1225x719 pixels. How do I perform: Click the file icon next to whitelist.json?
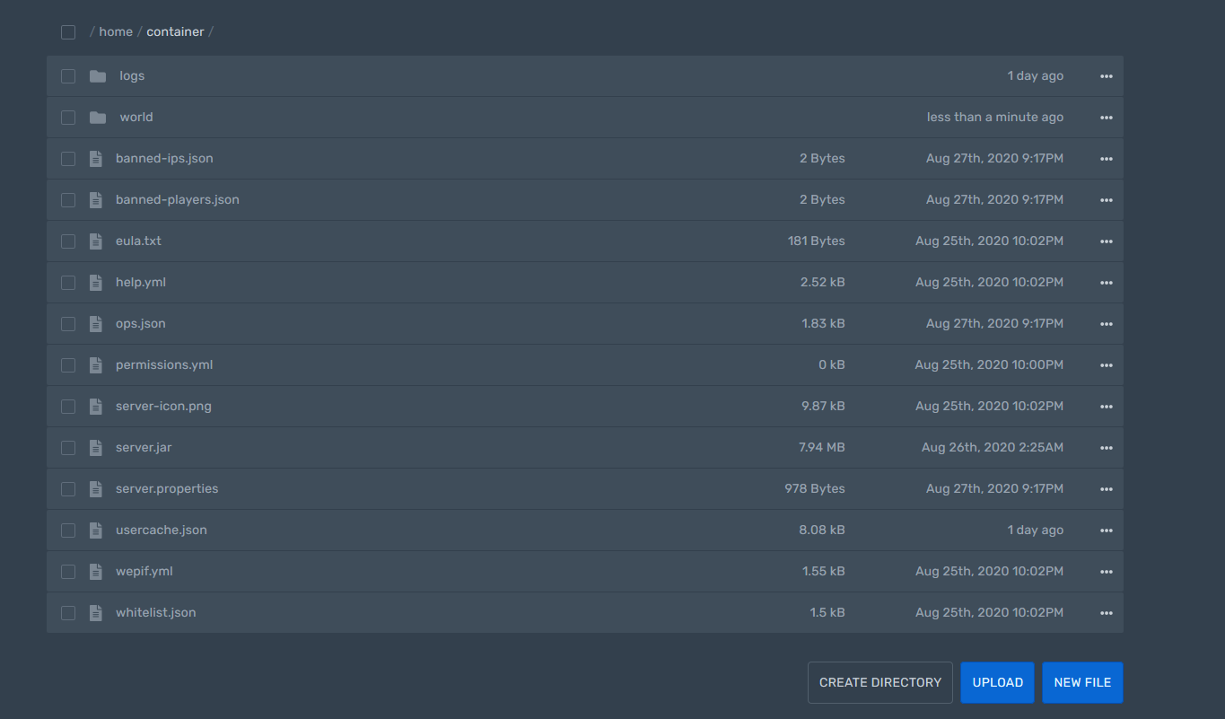point(95,612)
